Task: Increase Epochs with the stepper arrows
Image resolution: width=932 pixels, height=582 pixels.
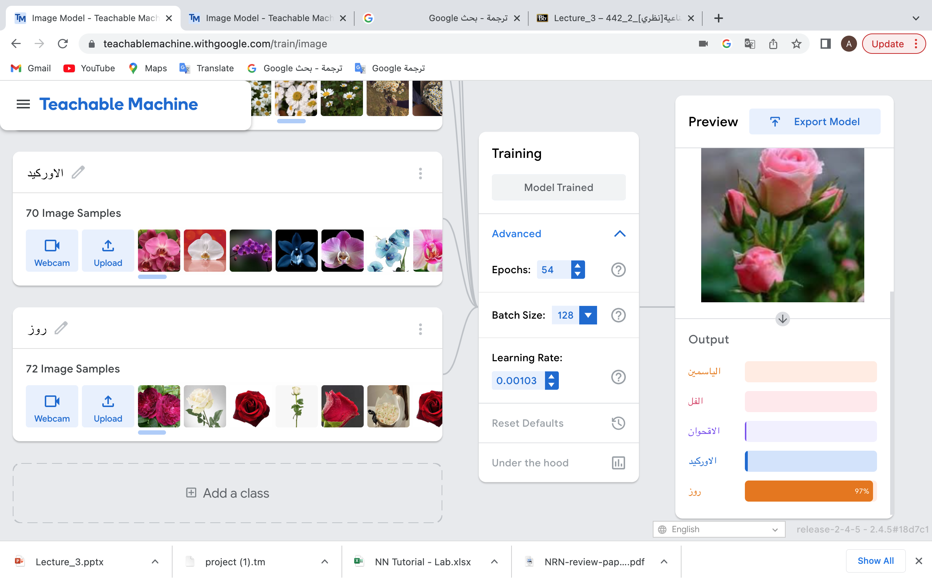Action: point(578,265)
